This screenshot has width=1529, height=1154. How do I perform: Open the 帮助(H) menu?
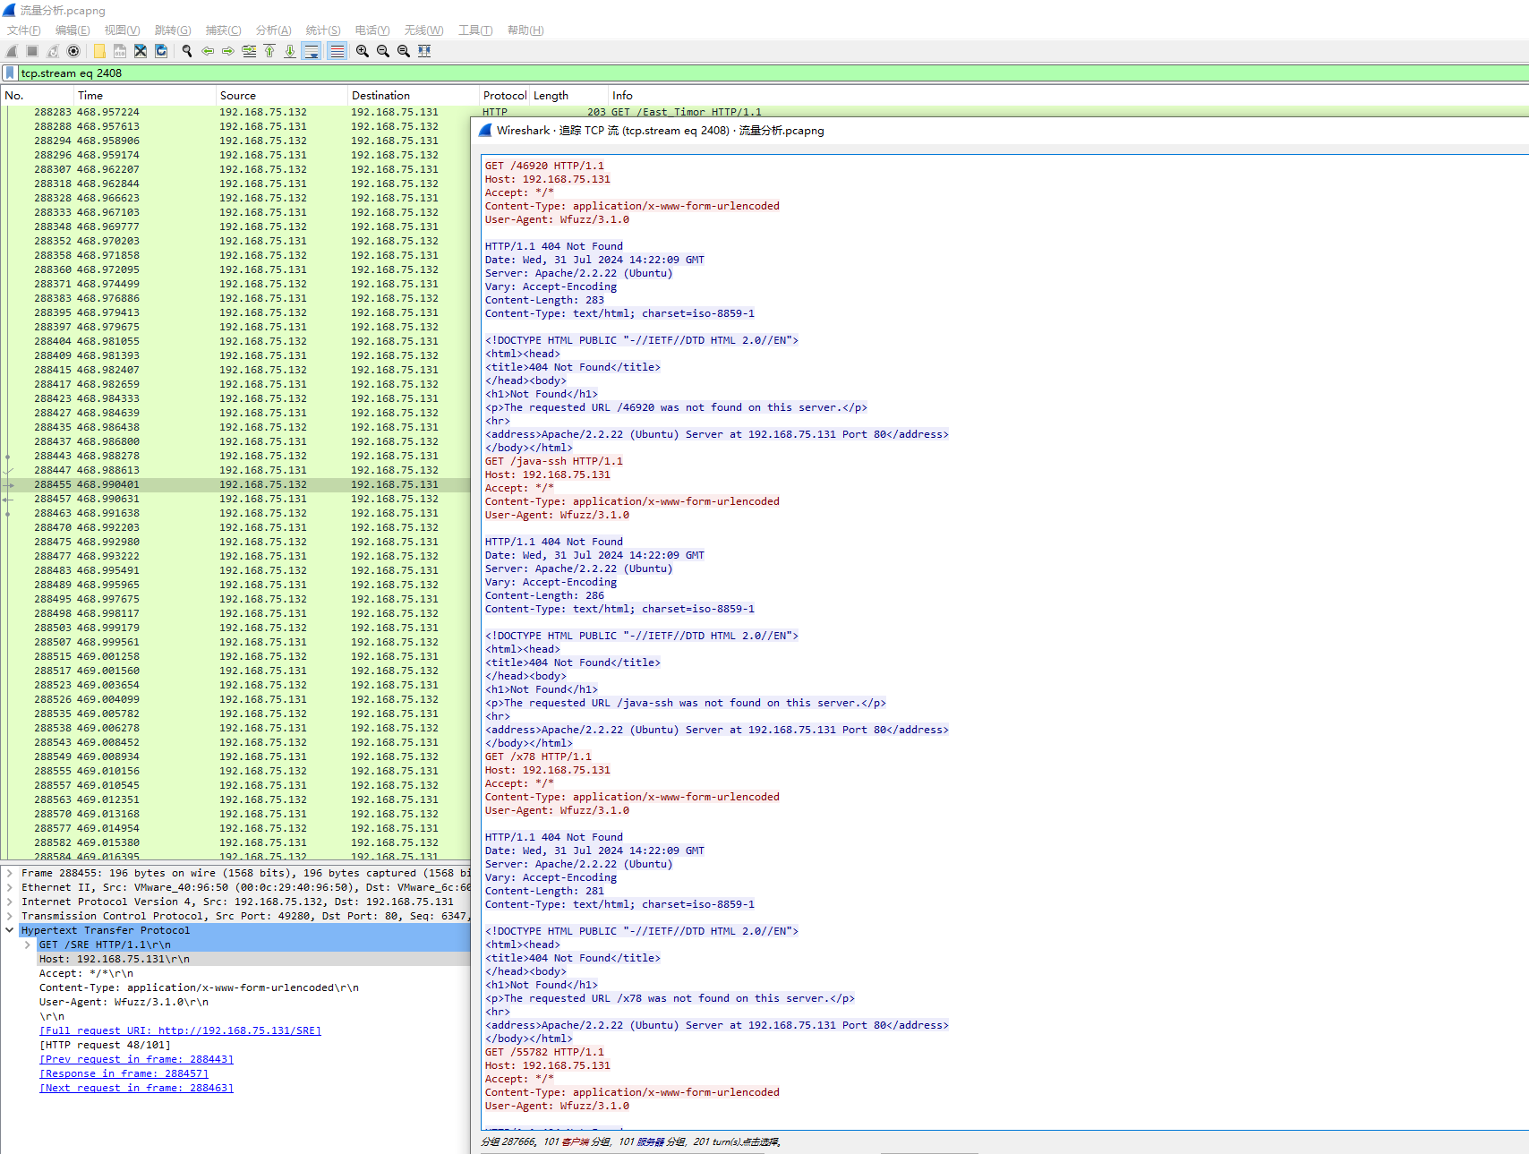[x=525, y=30]
